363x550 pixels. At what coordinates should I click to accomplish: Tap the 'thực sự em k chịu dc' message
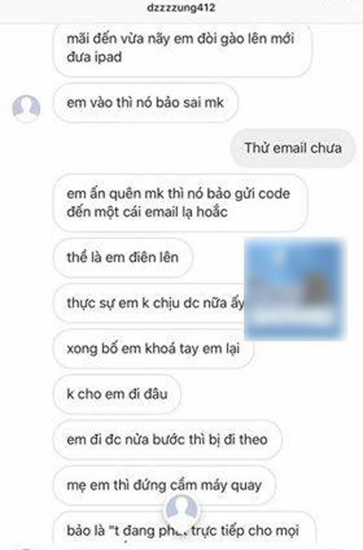[x=149, y=303]
